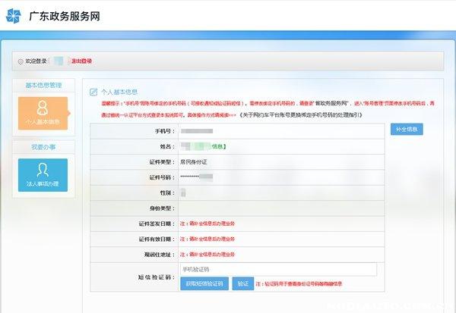Click the red verification code note beside 验证
The image size is (456, 313).
[299, 283]
